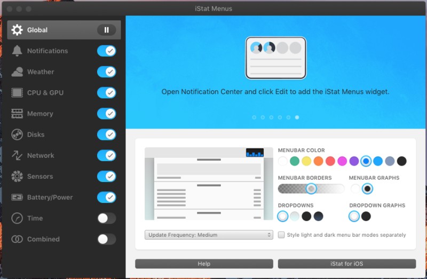Enable the Combined toggle
Viewport: 427px width, 279px height.
(106, 240)
